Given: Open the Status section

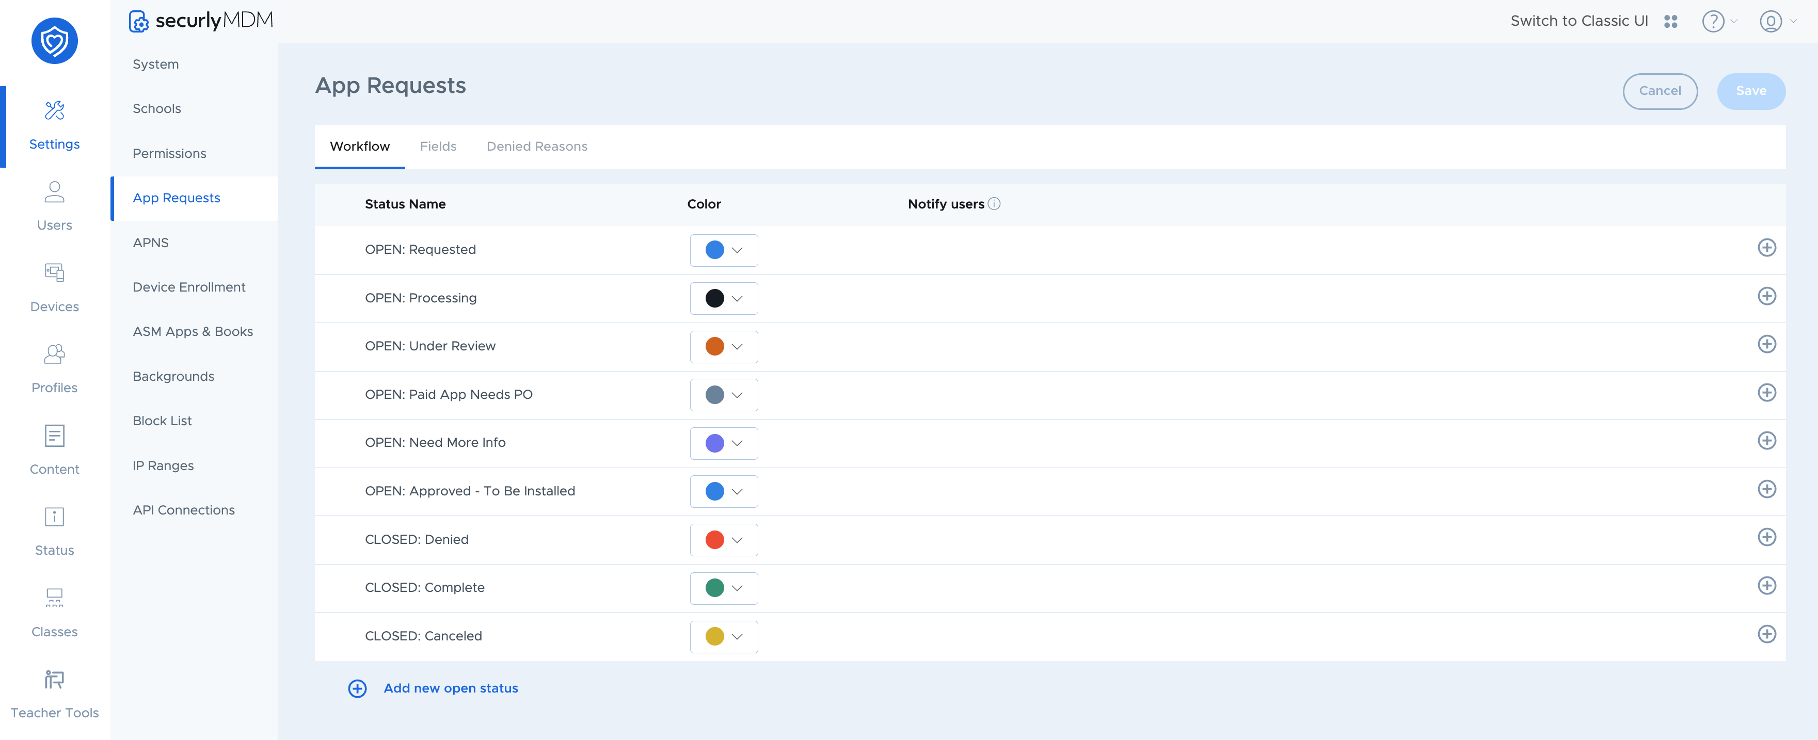Looking at the screenshot, I should (x=54, y=529).
